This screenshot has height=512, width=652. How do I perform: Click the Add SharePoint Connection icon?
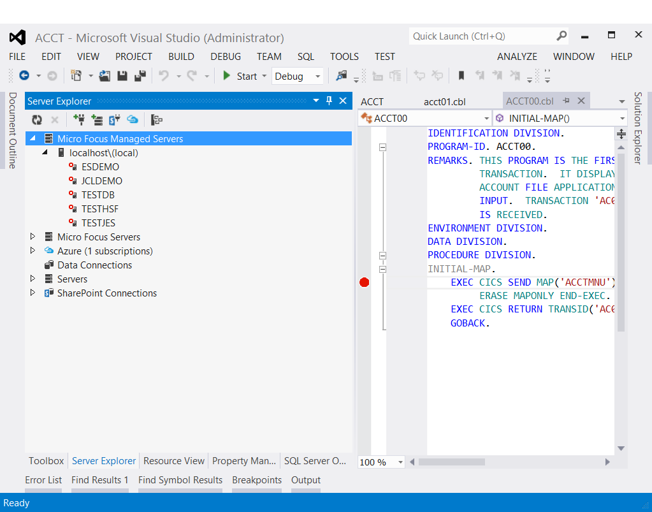click(115, 119)
